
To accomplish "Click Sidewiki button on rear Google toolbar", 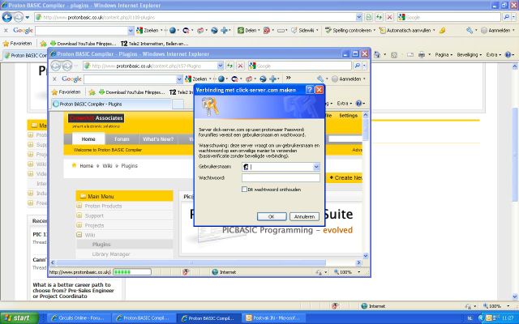I will 302,31.
